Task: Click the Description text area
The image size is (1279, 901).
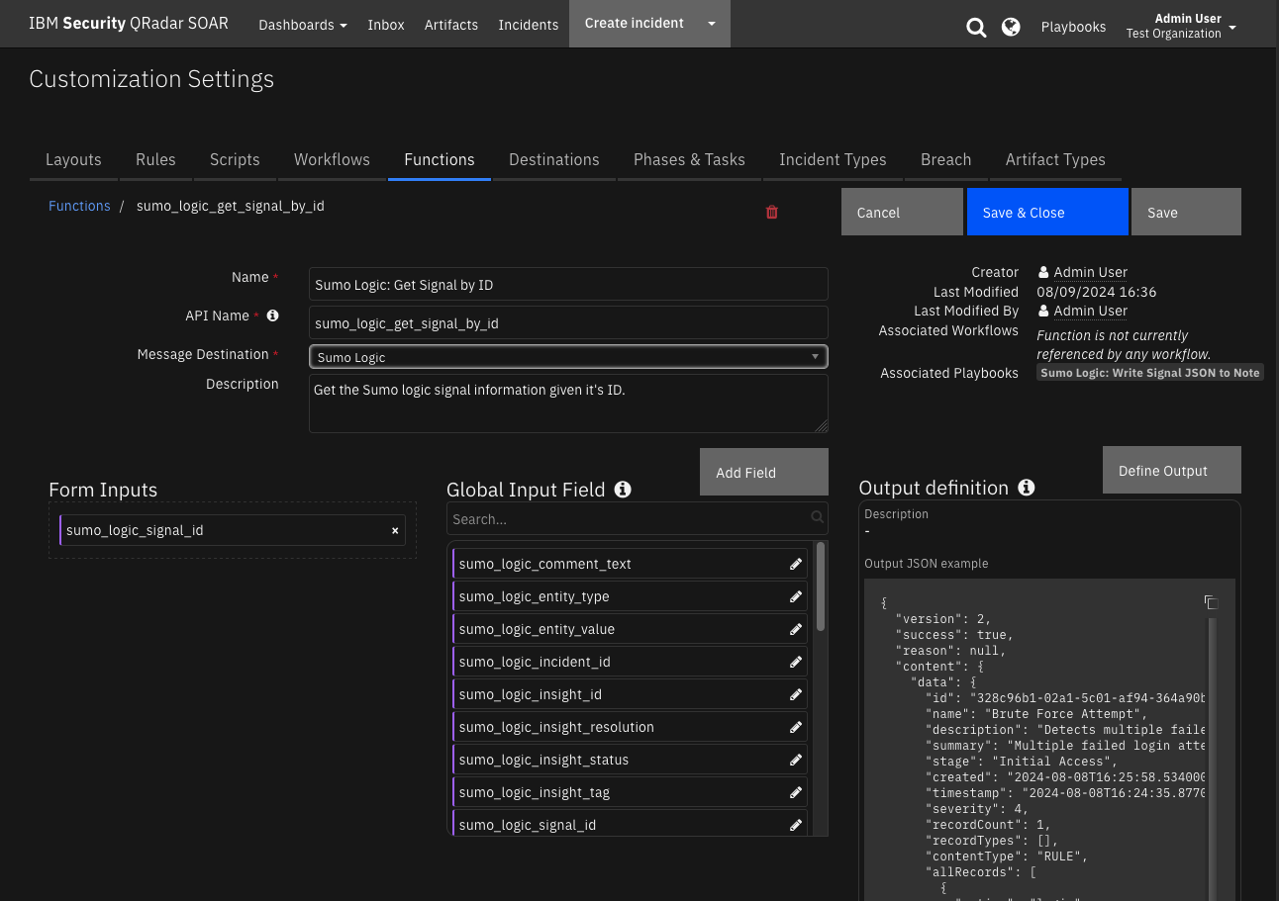Action: click(568, 404)
